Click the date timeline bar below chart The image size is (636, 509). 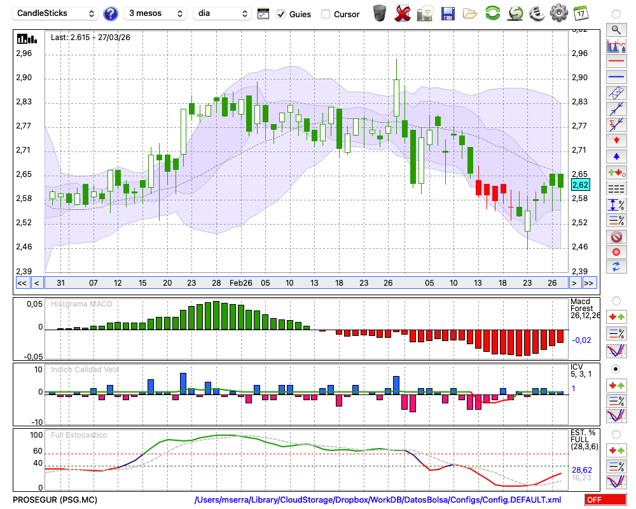(x=305, y=282)
